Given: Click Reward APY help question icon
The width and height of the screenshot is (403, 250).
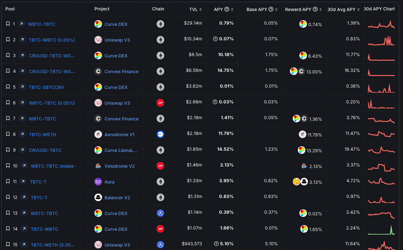Looking at the screenshot, I should 315,9.
